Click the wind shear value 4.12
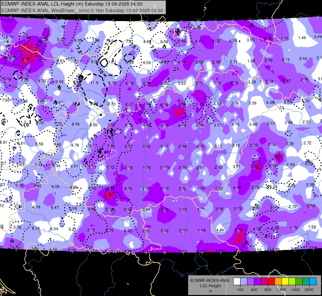 tap(285, 60)
